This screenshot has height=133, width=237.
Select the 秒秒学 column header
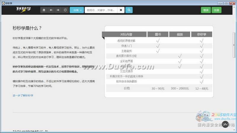click(202, 34)
